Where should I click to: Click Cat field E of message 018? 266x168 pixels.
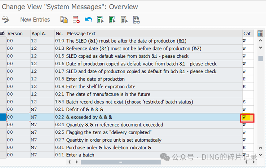pos(248,79)
